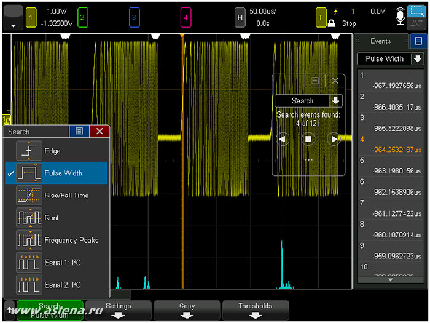Select event 6 at -962.1538906us

pyautogui.click(x=391, y=187)
